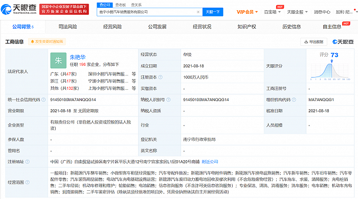Screen dimensions: 358x199
Task: Switch to the 公司发展 tab
Action: coord(157,27)
